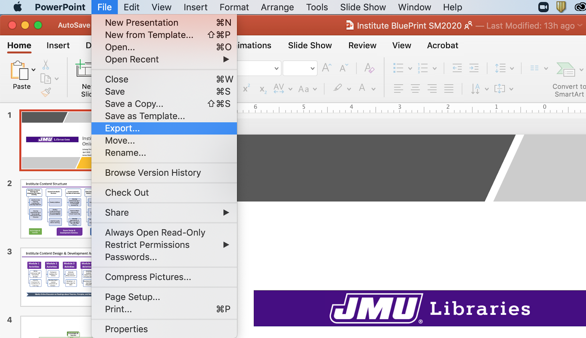The image size is (586, 338).
Task: Toggle Always Open Read-Only
Action: click(164, 233)
